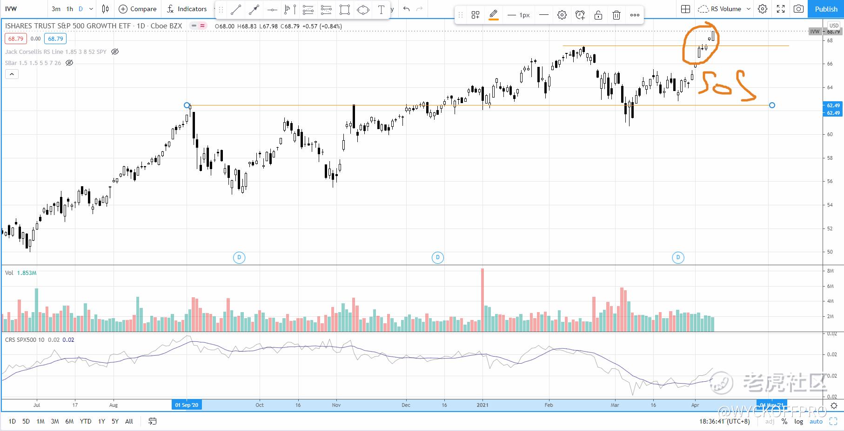
Task: Undo the last chart action
Action: [407, 9]
